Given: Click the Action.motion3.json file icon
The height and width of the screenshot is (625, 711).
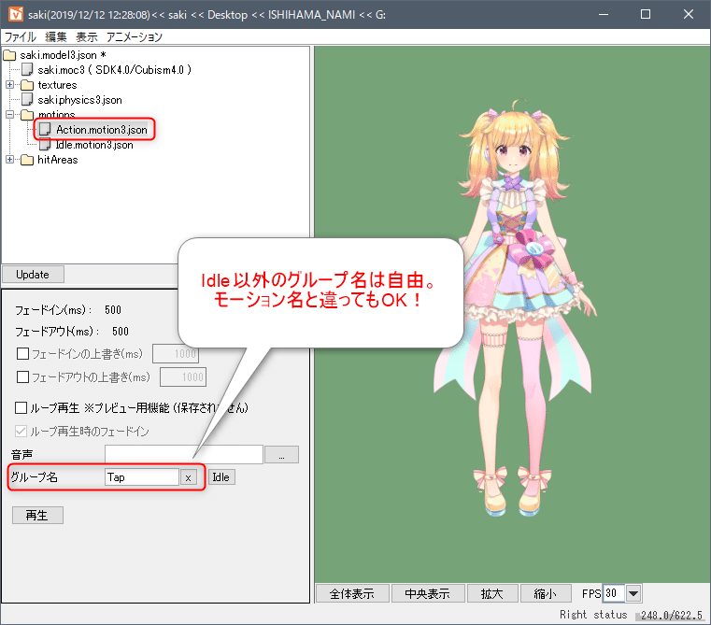Looking at the screenshot, I should [x=45, y=129].
